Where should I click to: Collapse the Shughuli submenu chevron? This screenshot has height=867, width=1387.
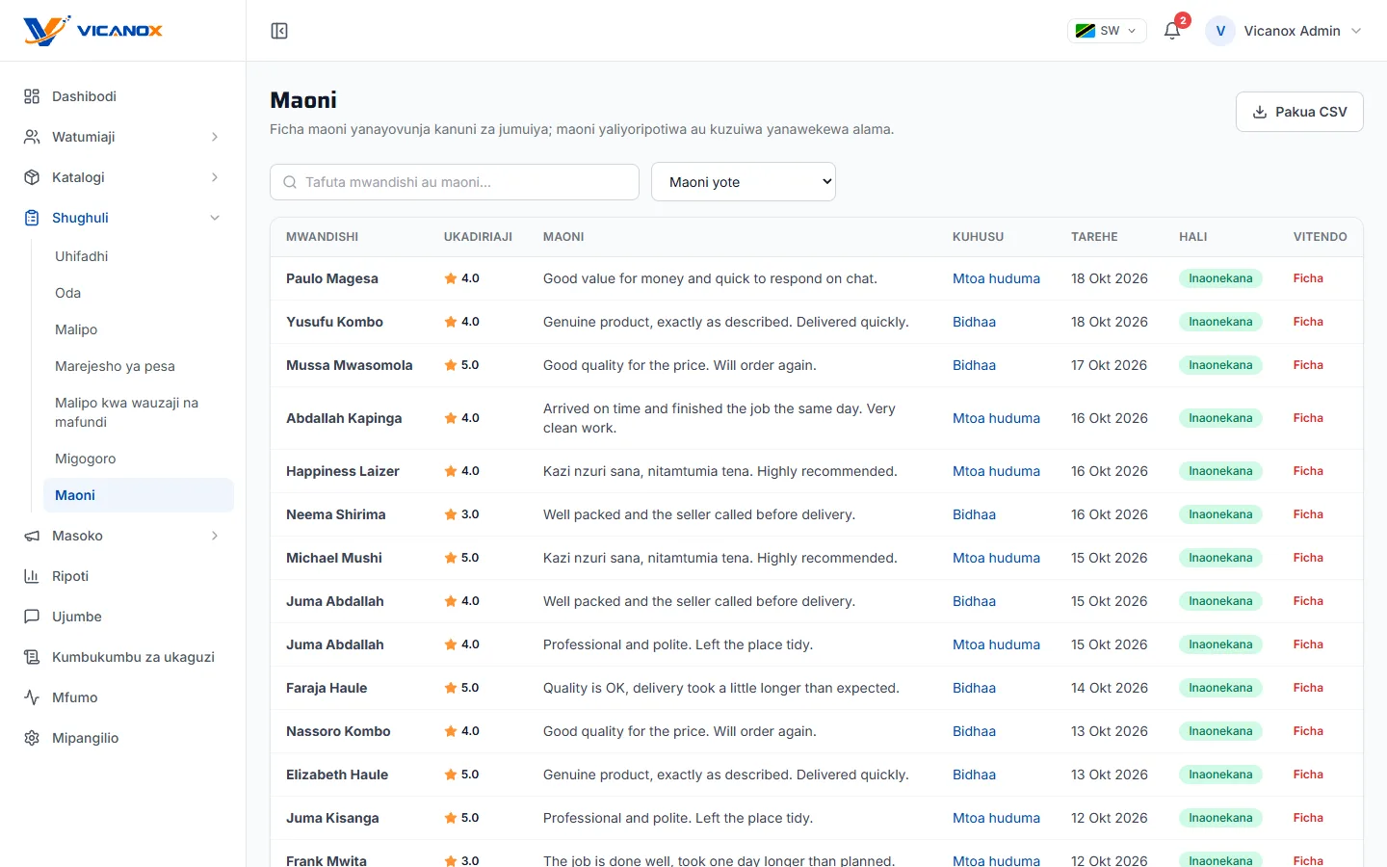(x=215, y=218)
